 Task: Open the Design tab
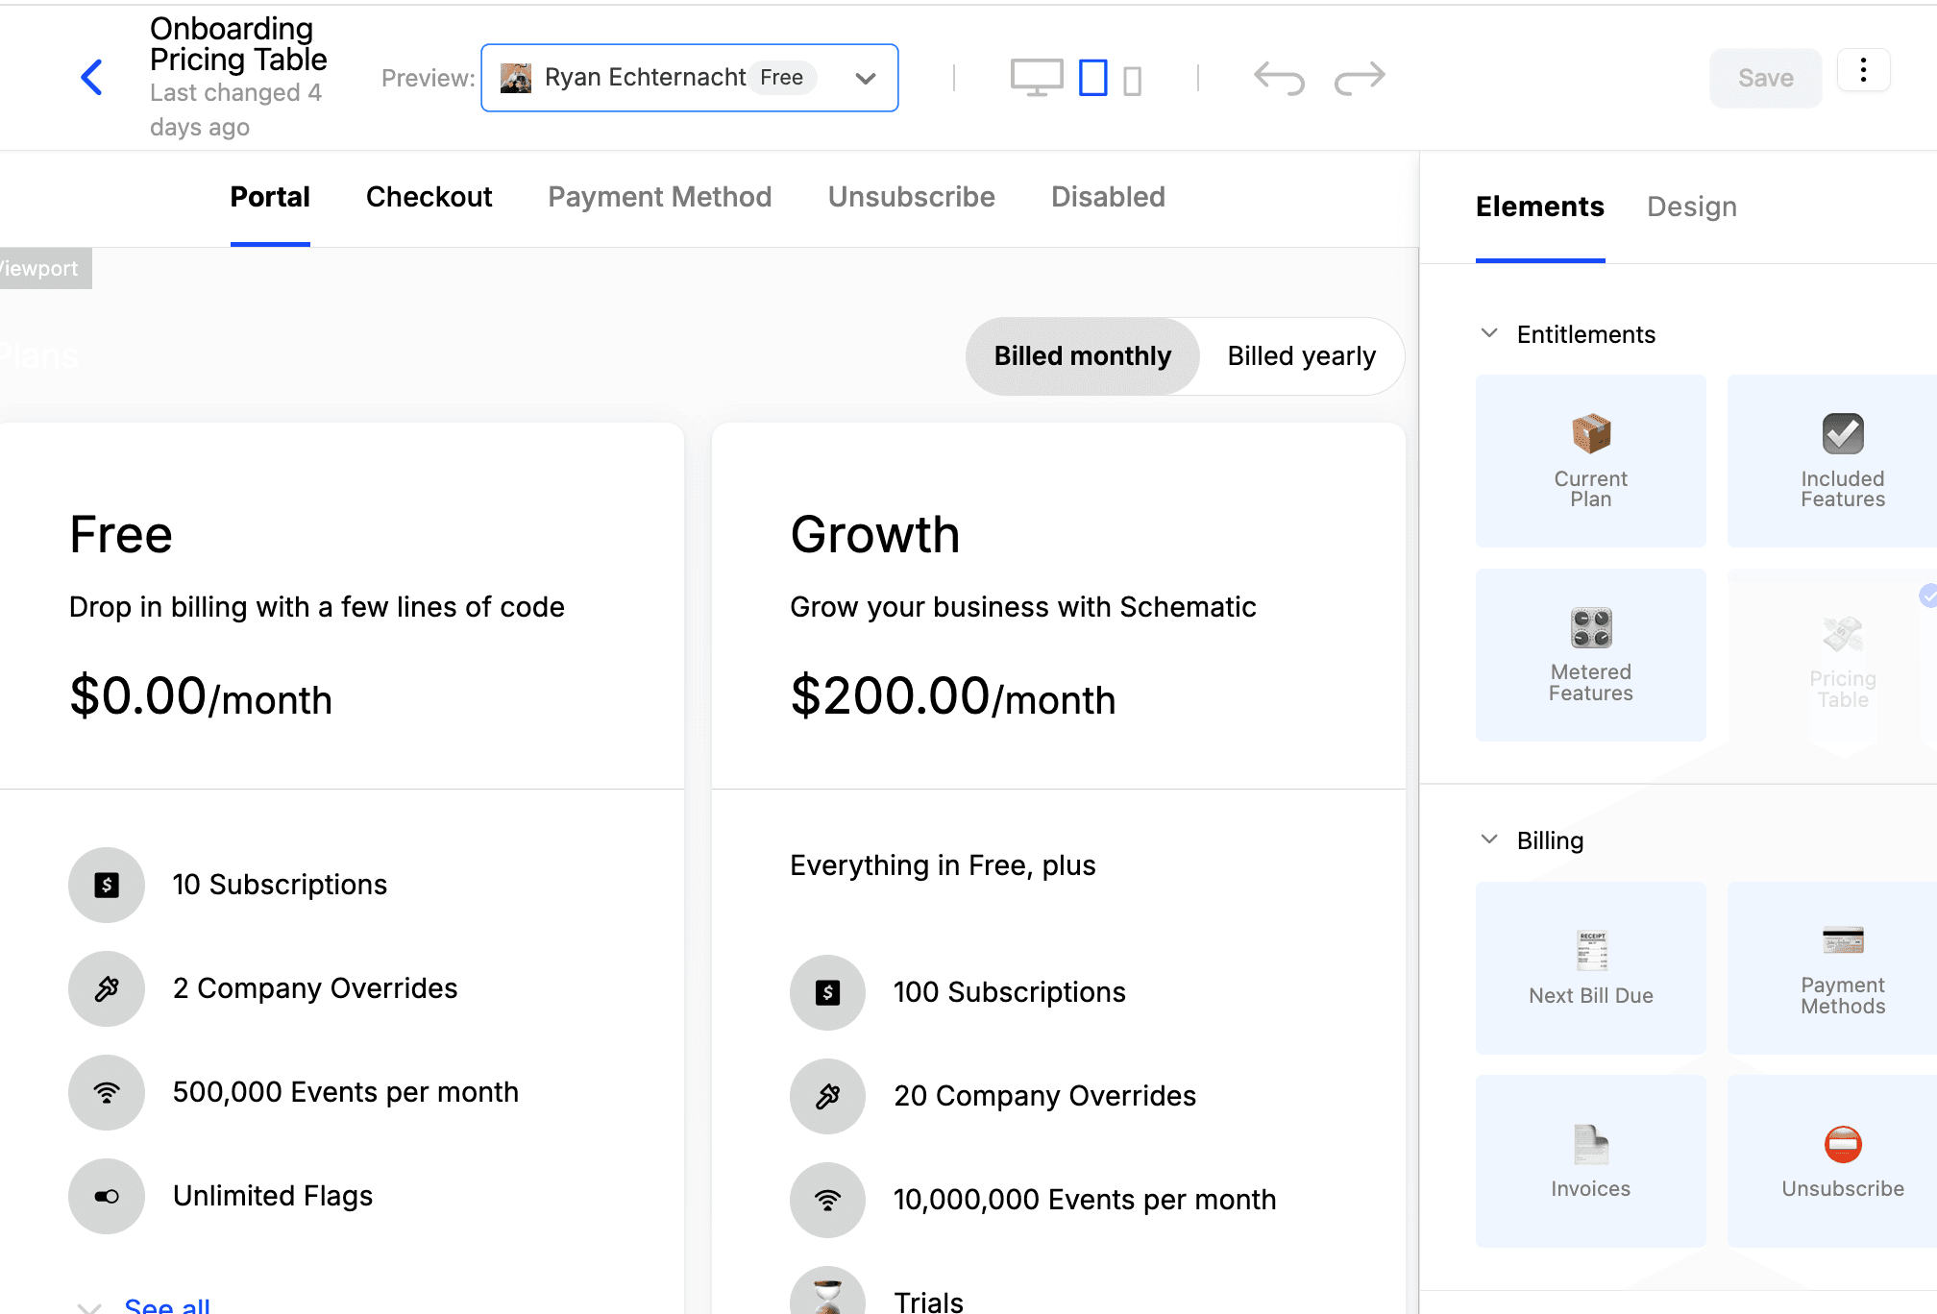[x=1691, y=207]
